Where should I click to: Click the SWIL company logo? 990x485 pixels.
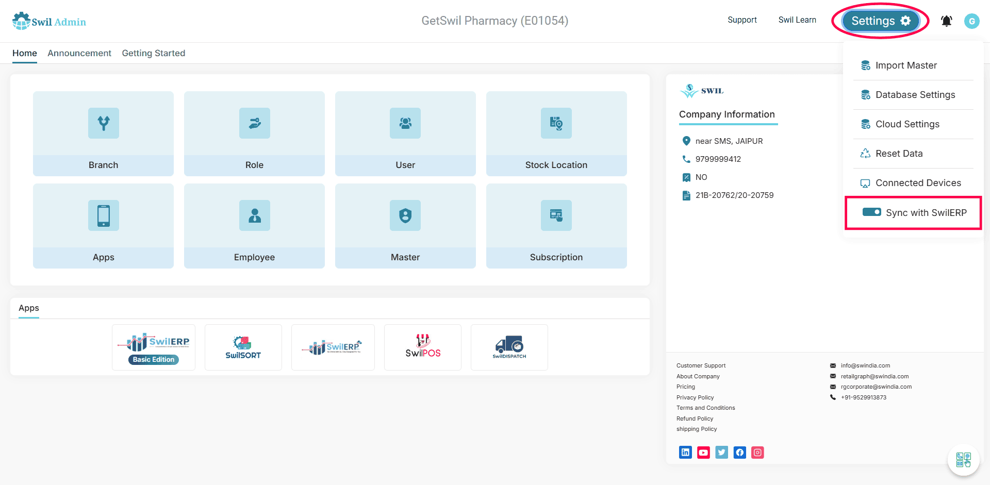coord(702,91)
